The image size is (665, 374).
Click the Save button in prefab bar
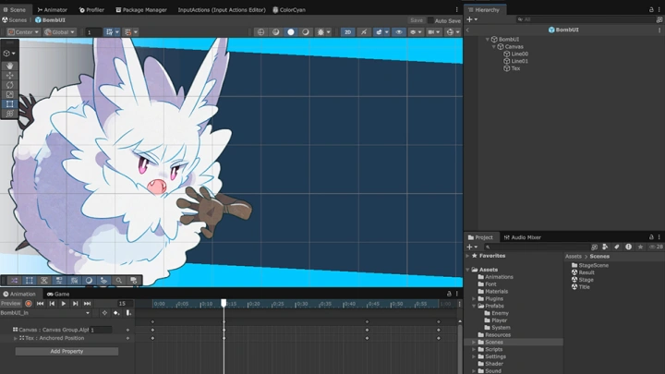(x=417, y=20)
